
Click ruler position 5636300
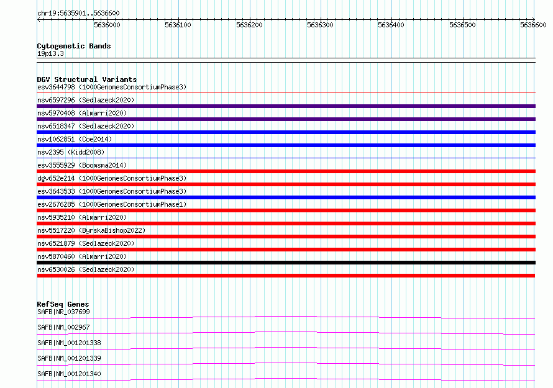click(x=320, y=25)
